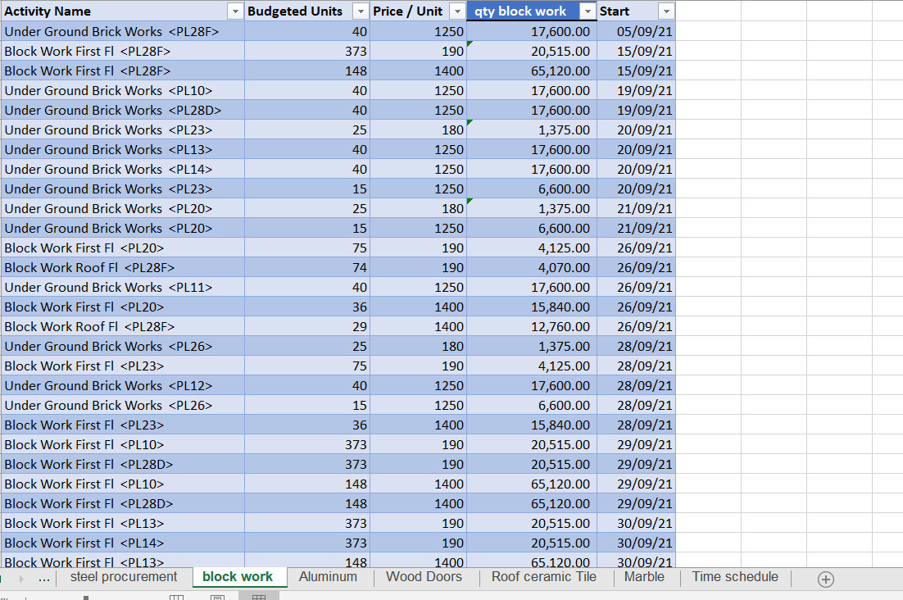903x600 pixels.
Task: Open Activity Name filter dropdown
Action: click(235, 11)
